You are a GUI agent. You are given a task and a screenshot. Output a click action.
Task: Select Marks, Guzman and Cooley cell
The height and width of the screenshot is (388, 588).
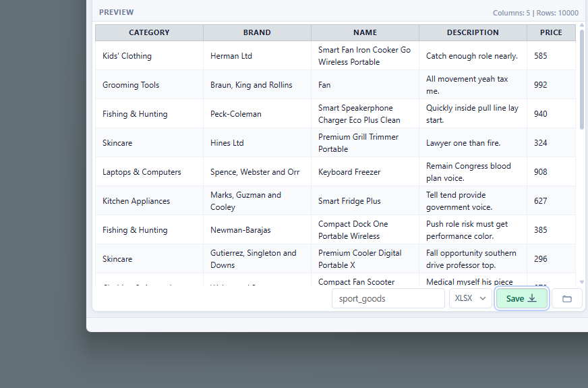(x=258, y=201)
